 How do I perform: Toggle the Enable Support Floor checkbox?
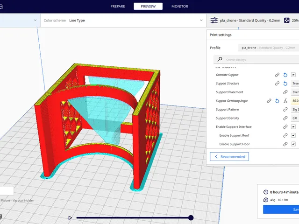(293, 144)
